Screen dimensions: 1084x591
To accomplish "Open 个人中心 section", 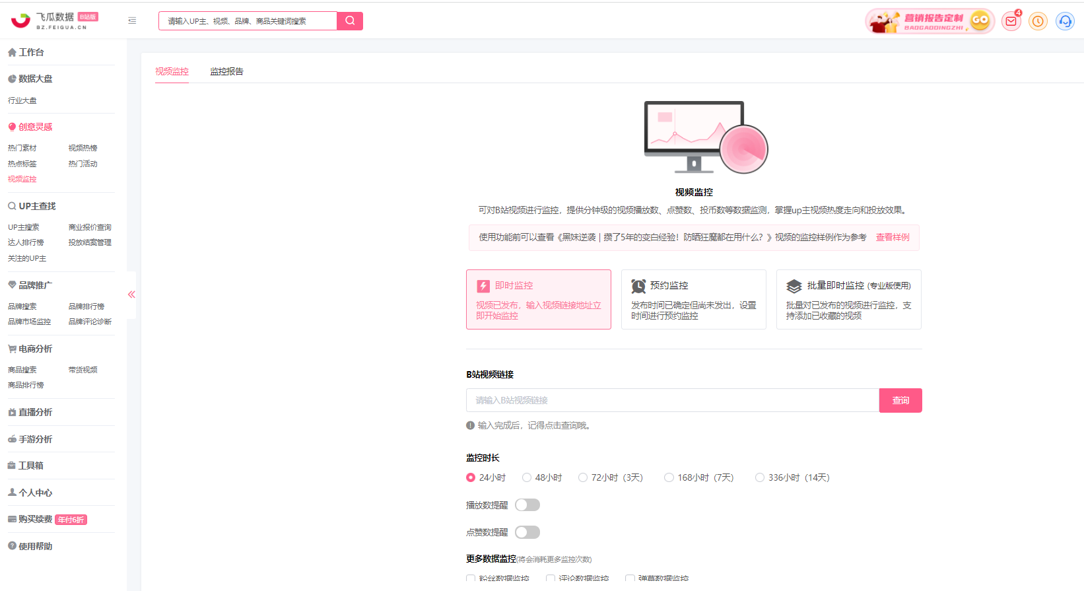I will 30,493.
